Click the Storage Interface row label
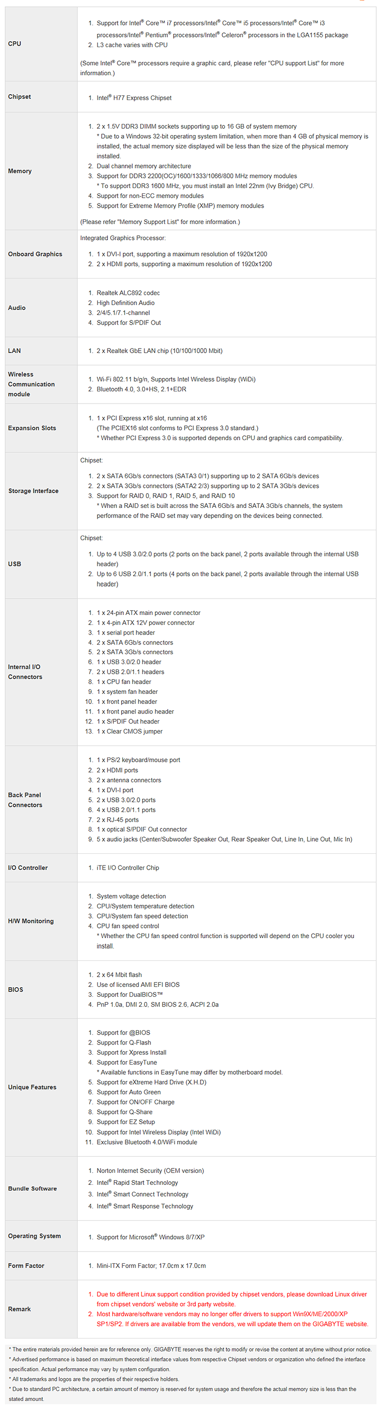381x1410 pixels. pyautogui.click(x=33, y=491)
